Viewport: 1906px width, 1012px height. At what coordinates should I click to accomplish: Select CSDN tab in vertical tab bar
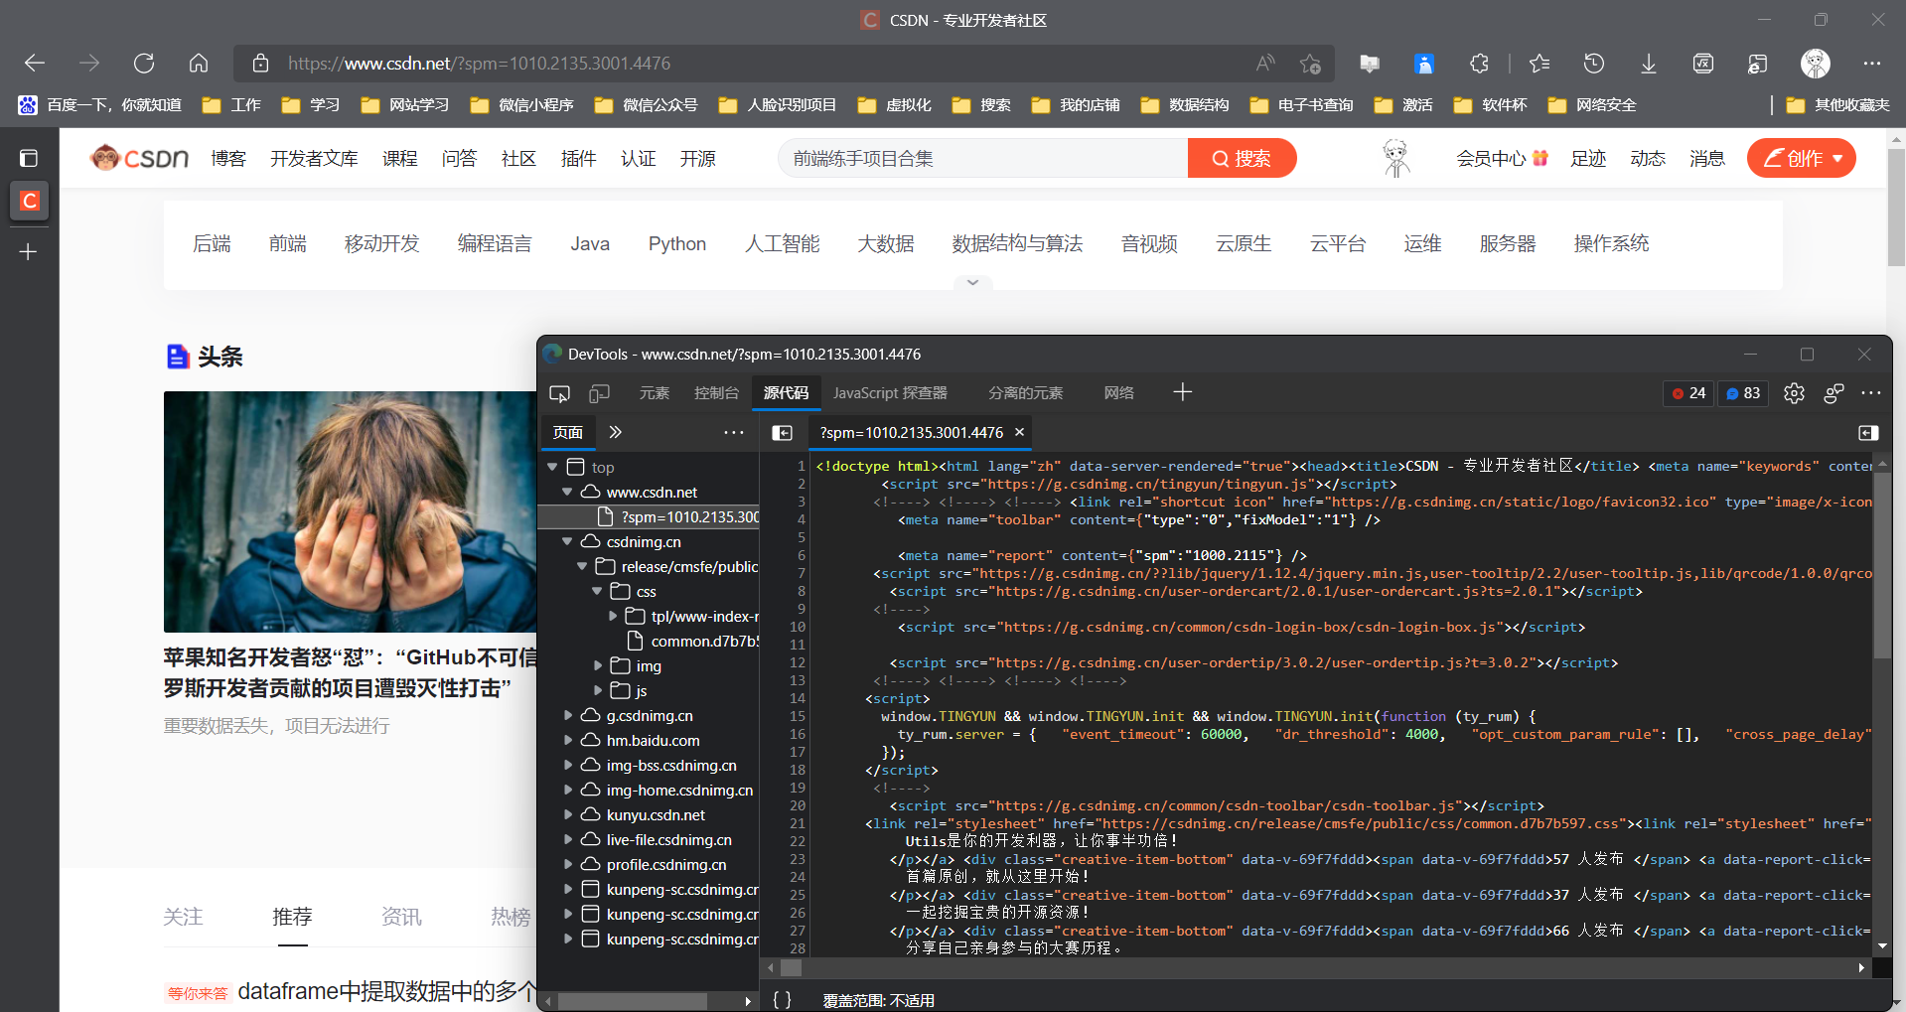point(29,201)
